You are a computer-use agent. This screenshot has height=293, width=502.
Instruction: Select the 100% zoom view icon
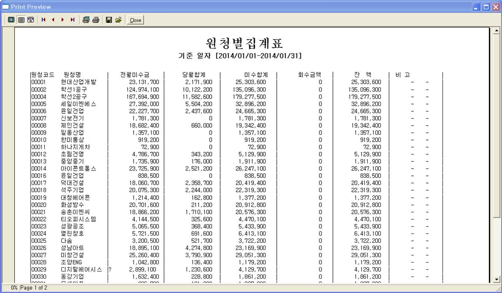21,20
